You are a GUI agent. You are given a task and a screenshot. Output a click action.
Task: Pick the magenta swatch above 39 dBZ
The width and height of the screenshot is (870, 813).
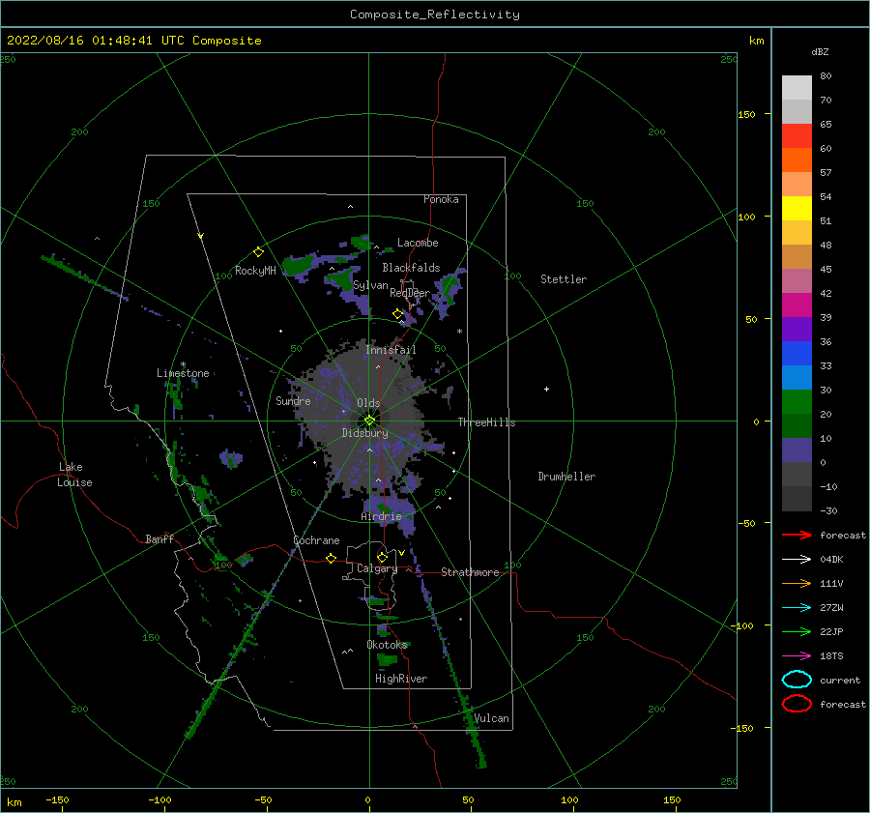pyautogui.click(x=797, y=305)
